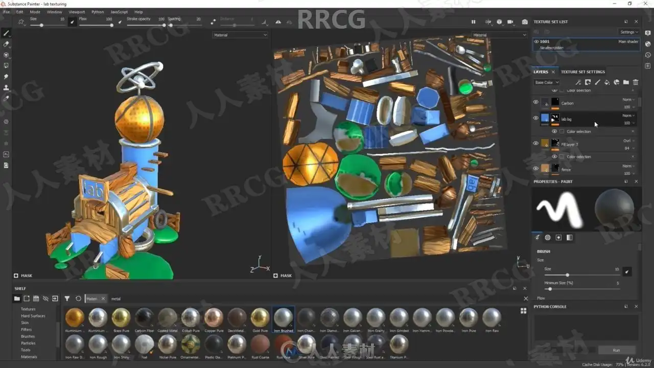The image size is (654, 368).
Task: Toggle visibility of texture set 1001
Action: click(x=536, y=41)
